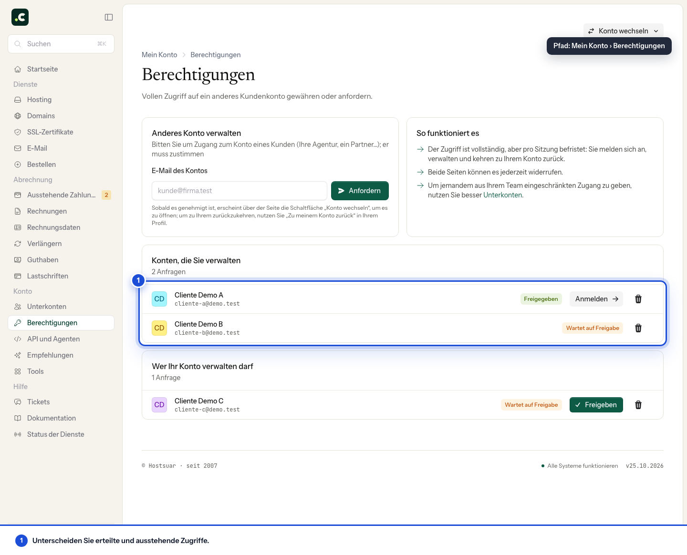Open Tickets under Hilfe
Screen dimensions: 687x555
point(61,402)
